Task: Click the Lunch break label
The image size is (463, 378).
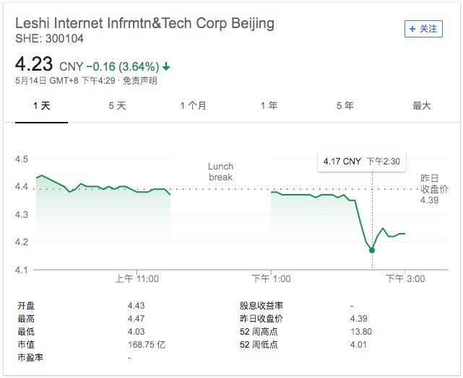Action: 220,172
